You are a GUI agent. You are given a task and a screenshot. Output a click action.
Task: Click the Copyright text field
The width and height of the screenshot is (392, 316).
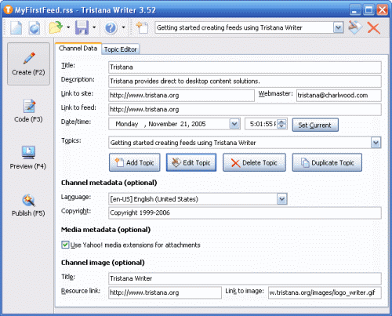point(245,212)
